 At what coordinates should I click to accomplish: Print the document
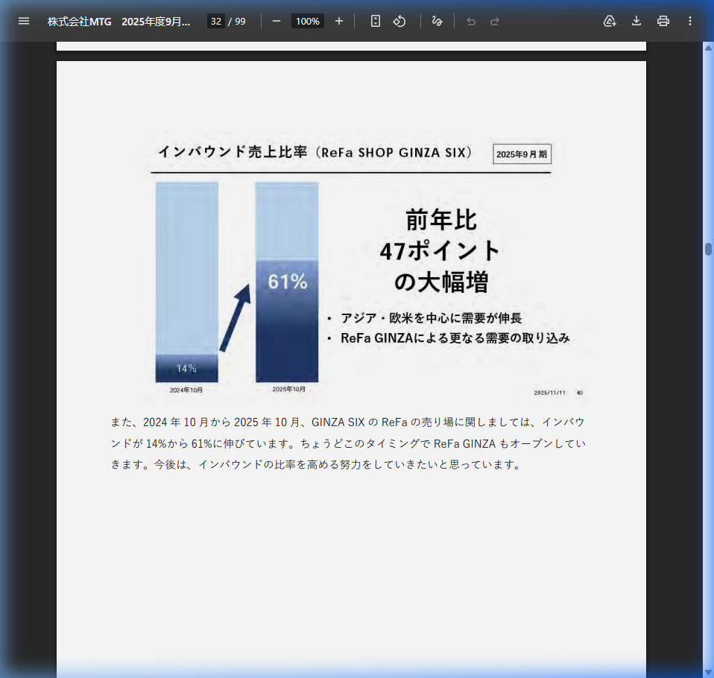point(663,21)
